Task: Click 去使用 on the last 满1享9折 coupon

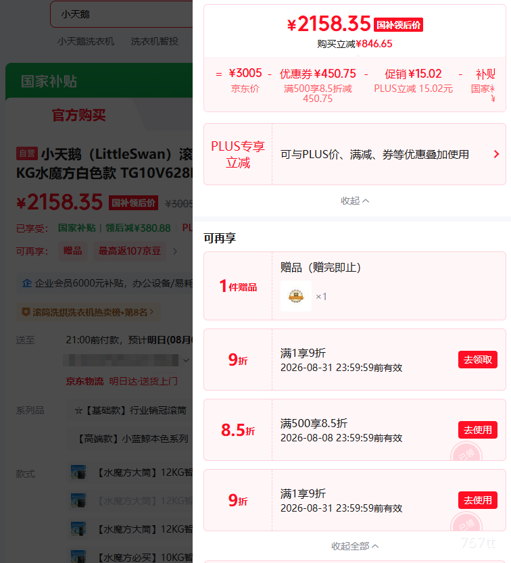Action: (x=478, y=500)
